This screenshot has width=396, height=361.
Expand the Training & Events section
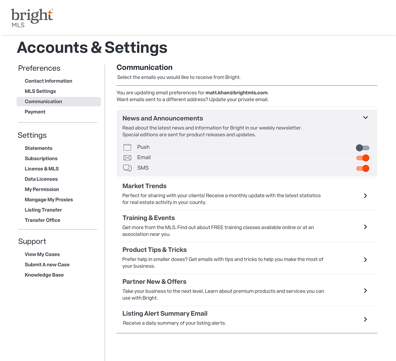(365, 227)
